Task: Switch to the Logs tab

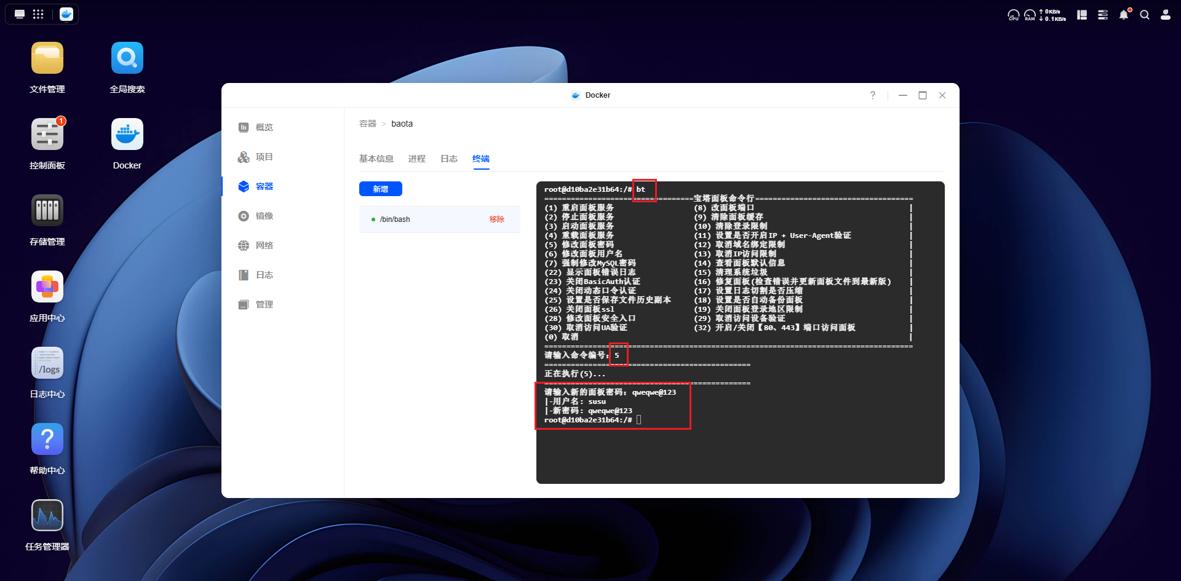Action: pyautogui.click(x=448, y=159)
